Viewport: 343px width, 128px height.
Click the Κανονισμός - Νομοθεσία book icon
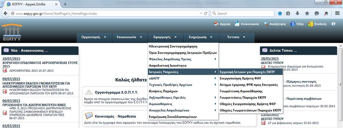[89, 116]
